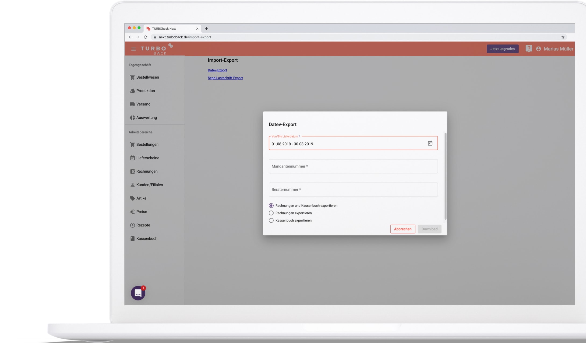The height and width of the screenshot is (343, 586).
Task: Click the Marius Müller user name
Action: 558,49
